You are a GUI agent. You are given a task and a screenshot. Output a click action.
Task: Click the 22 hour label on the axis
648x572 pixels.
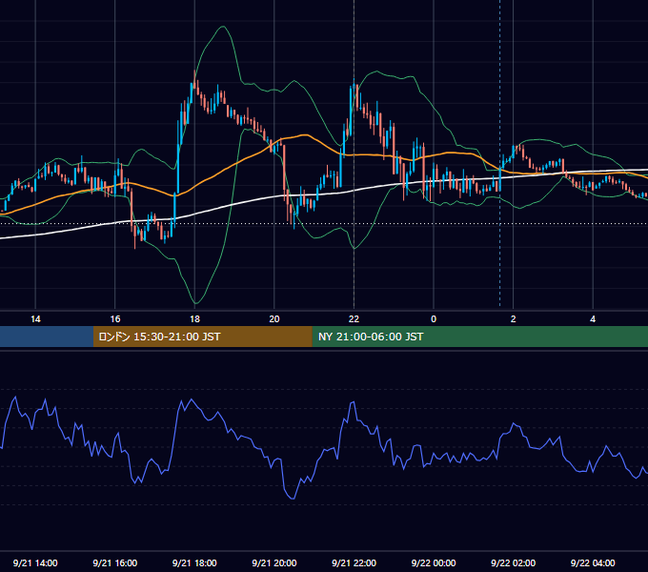pos(354,319)
